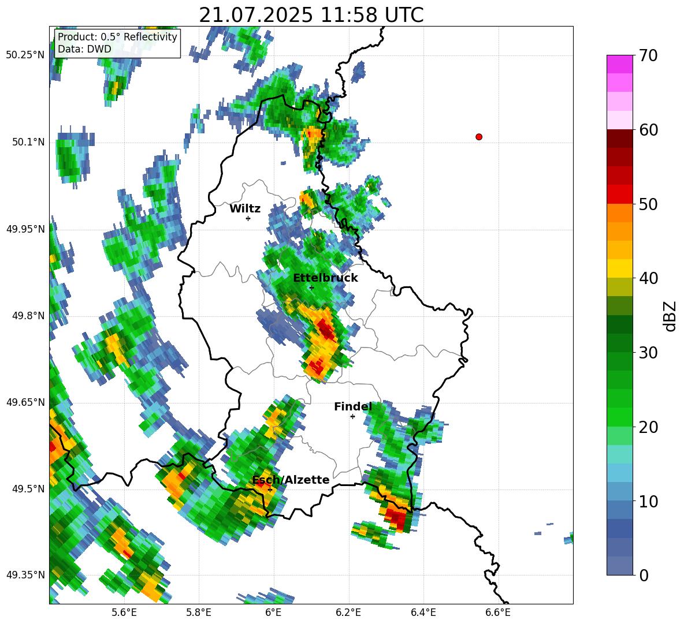The height and width of the screenshot is (624, 684).
Task: Click the 40 colorbar tick label
Action: point(648,278)
